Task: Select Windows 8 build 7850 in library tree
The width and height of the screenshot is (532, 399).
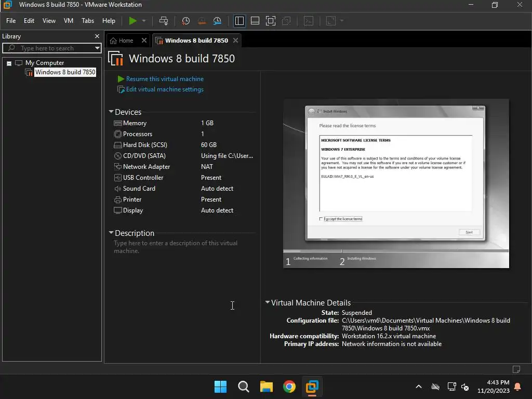Action: click(65, 72)
